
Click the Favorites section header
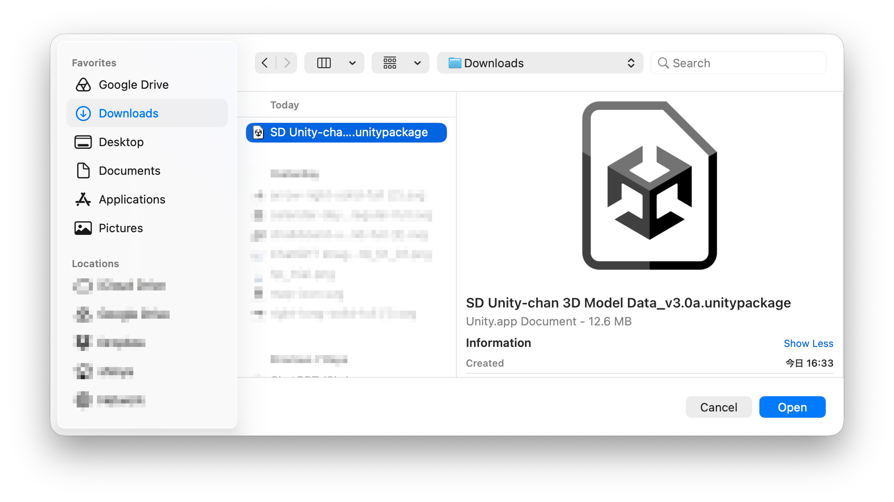pyautogui.click(x=94, y=63)
